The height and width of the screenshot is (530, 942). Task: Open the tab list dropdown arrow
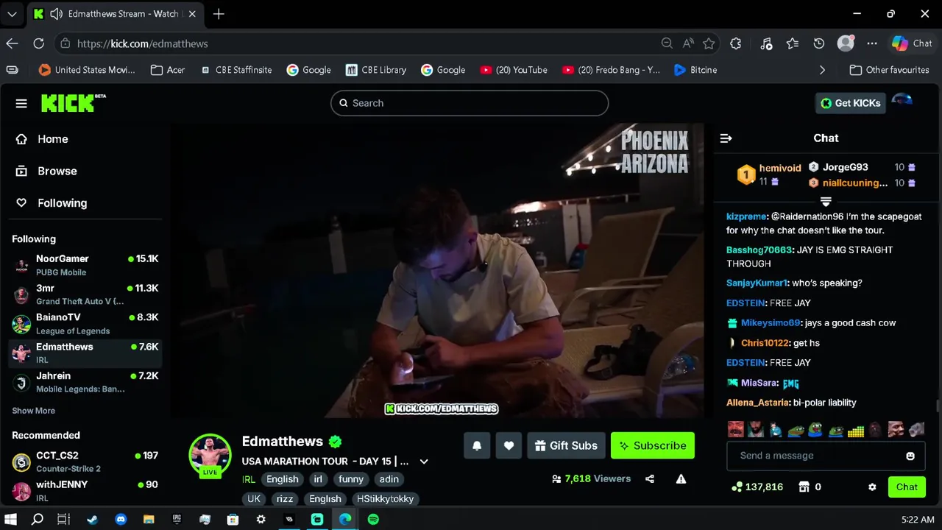(12, 14)
